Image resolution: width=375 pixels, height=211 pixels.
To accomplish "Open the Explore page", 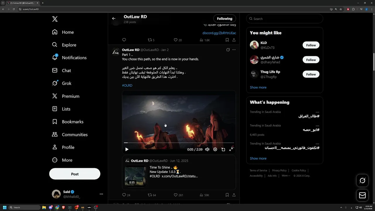I will click(64, 45).
